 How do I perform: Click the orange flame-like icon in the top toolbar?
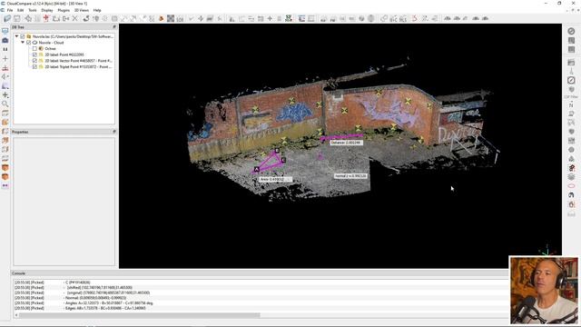(x=162, y=18)
